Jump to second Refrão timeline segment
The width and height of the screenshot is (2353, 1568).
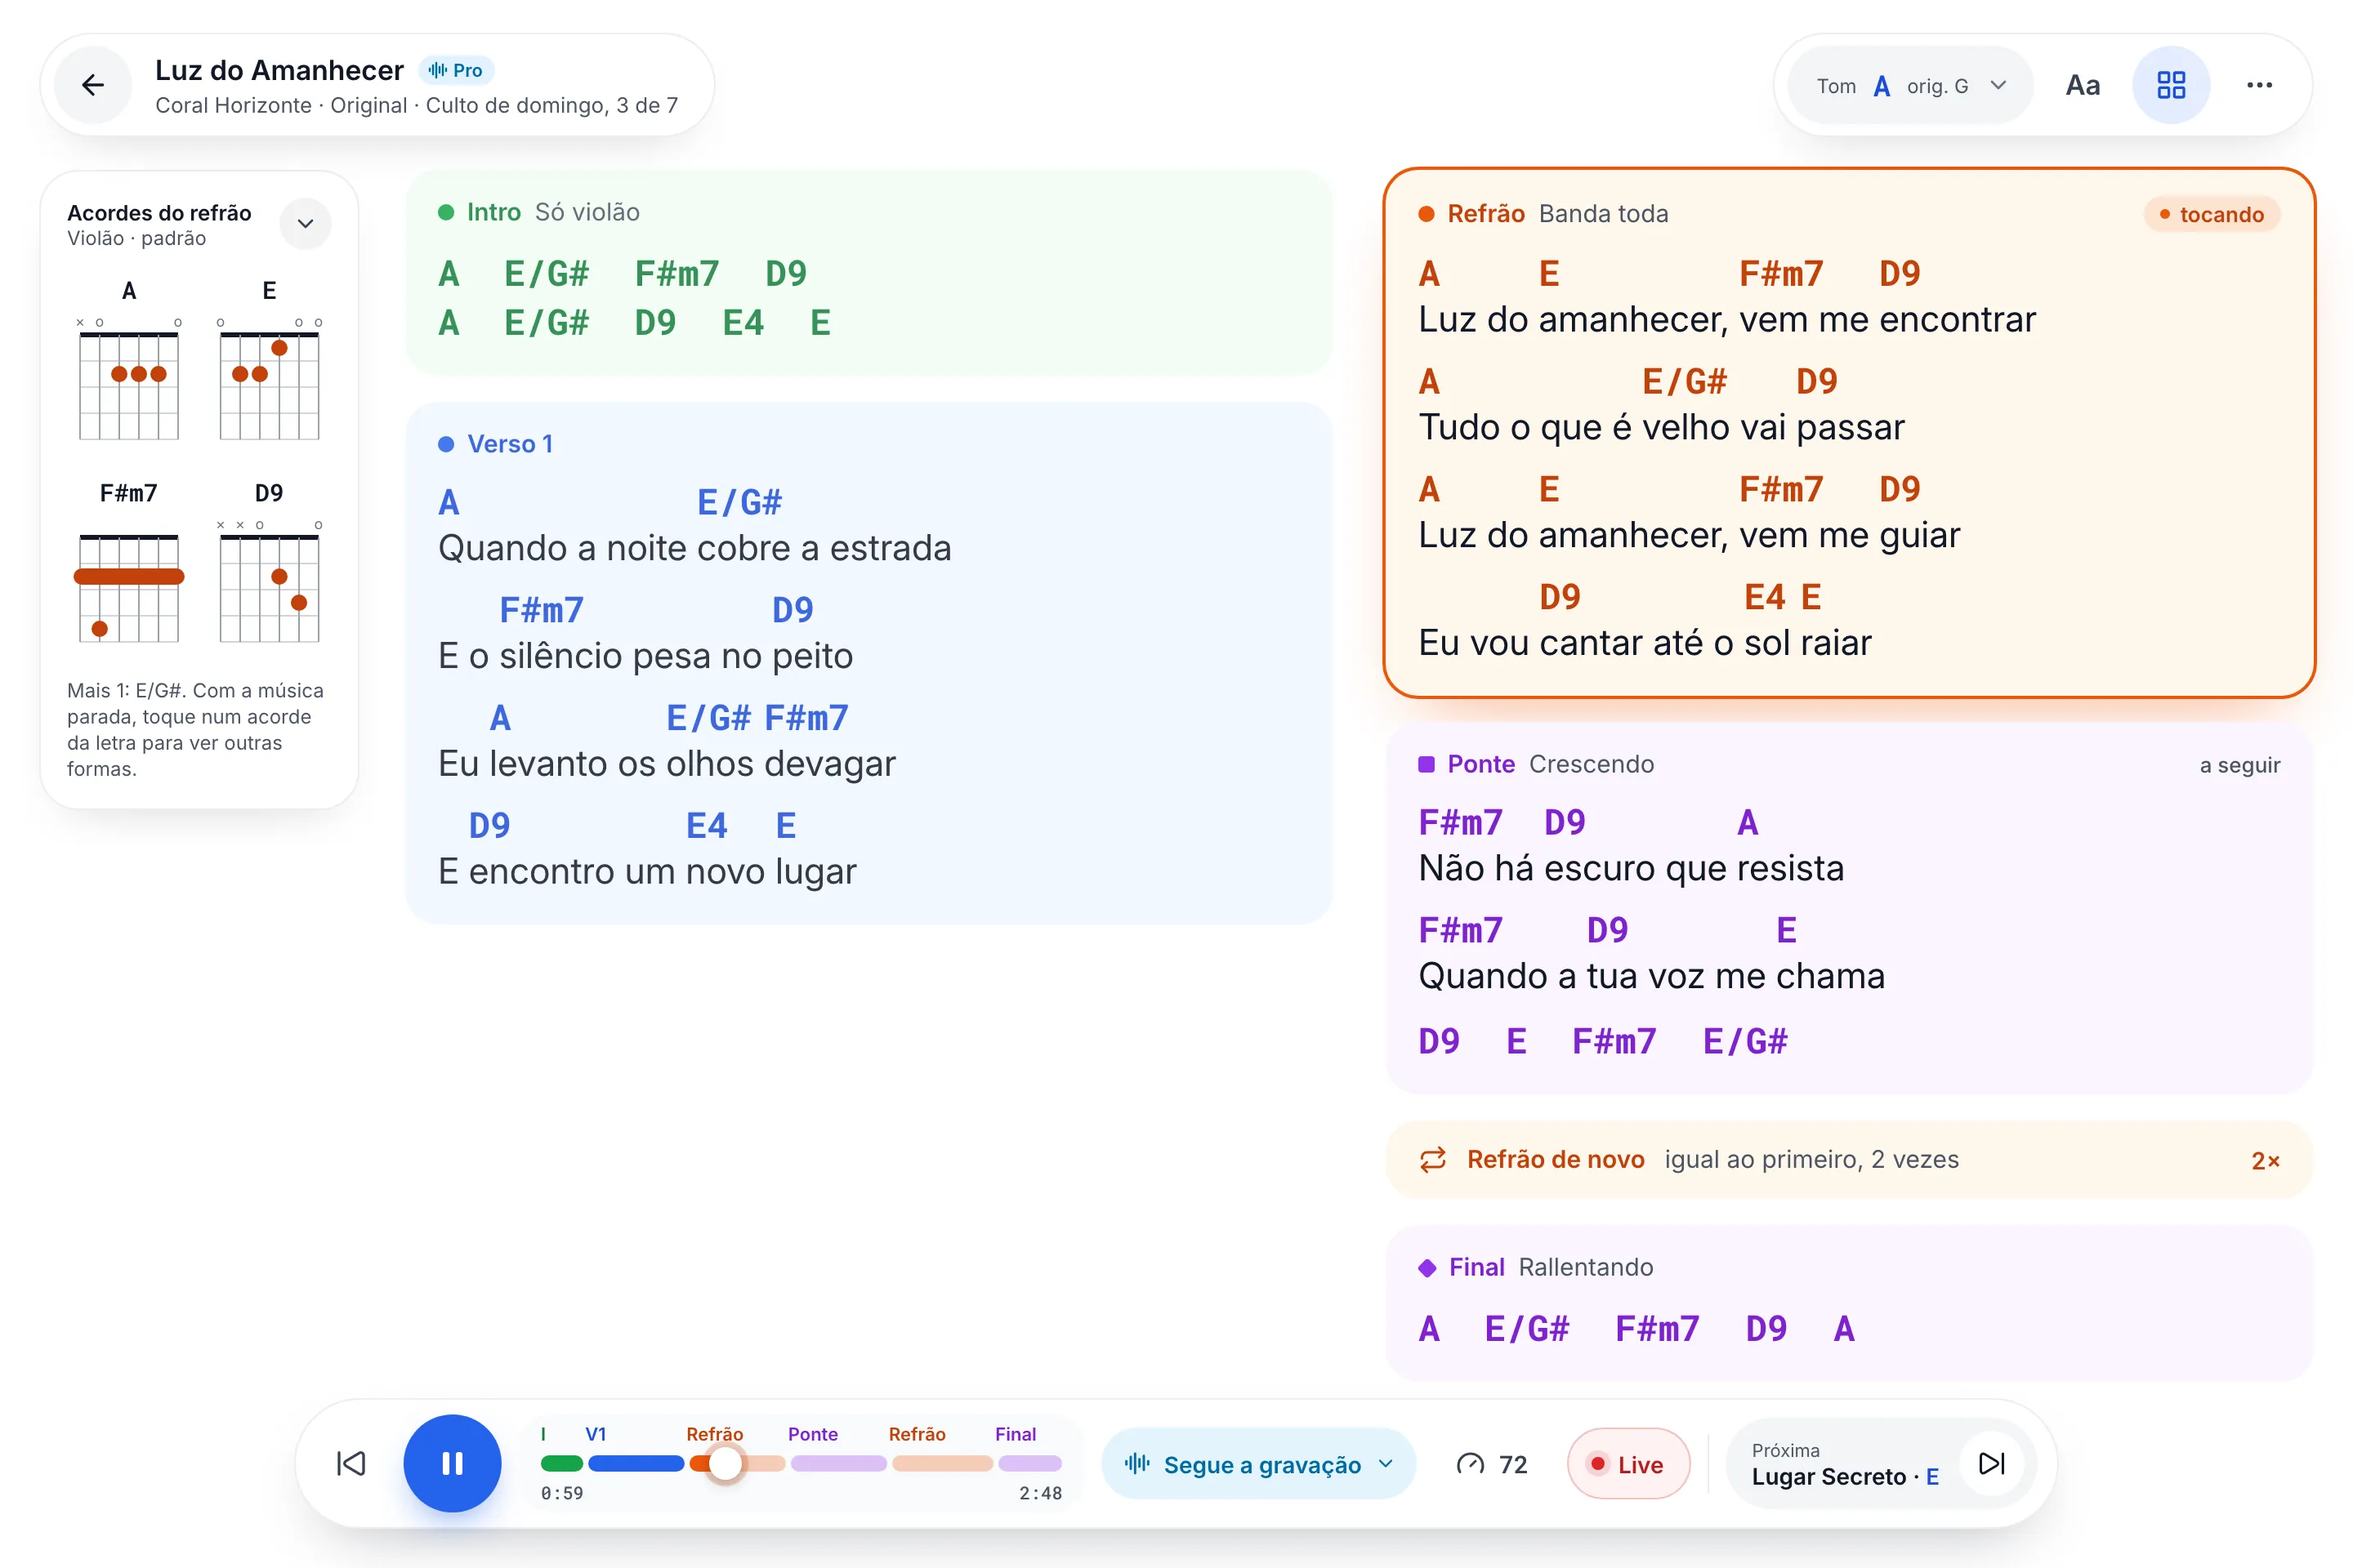pos(942,1463)
